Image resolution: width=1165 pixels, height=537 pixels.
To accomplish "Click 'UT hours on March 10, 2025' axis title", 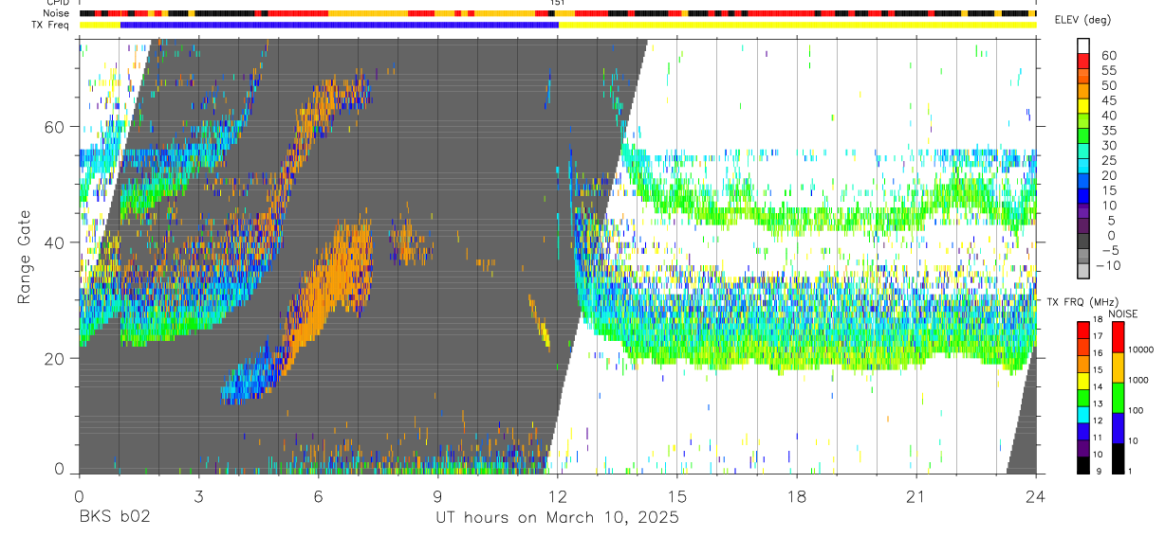I will coord(557,517).
